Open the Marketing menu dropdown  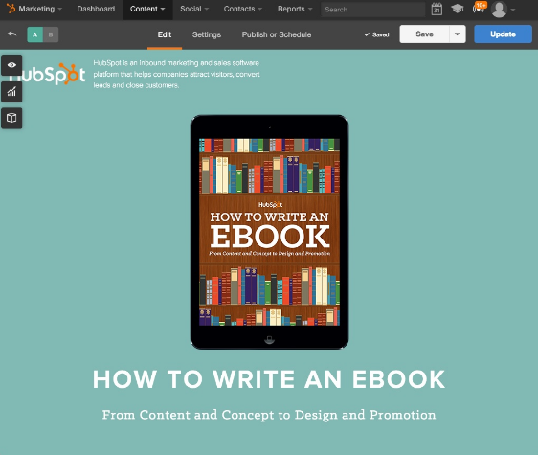(40, 9)
